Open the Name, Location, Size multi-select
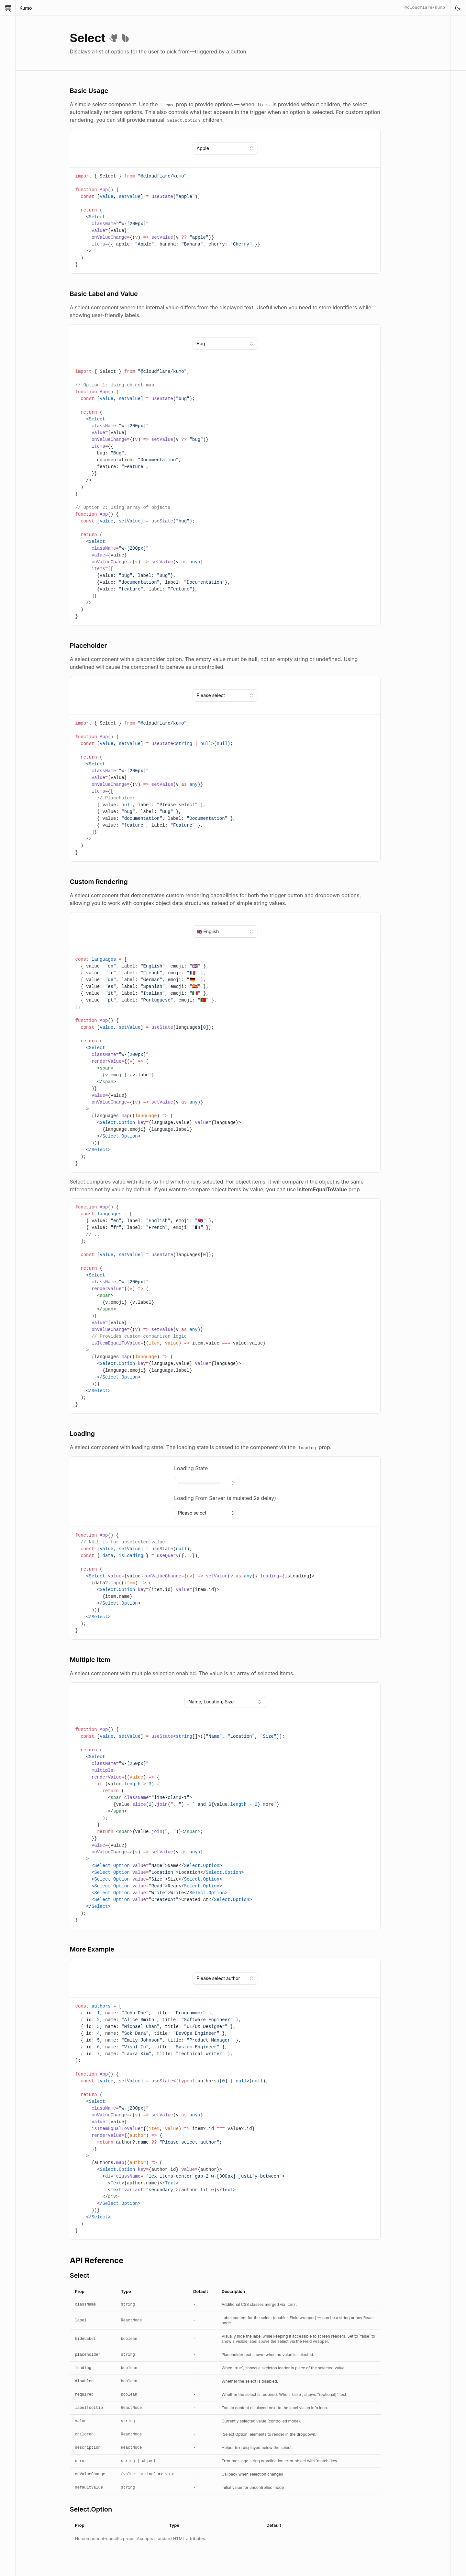The width and height of the screenshot is (466, 2576). coord(225,1702)
